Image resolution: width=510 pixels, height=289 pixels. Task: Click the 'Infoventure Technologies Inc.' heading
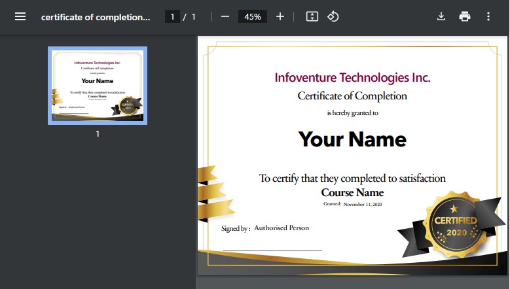click(x=352, y=78)
